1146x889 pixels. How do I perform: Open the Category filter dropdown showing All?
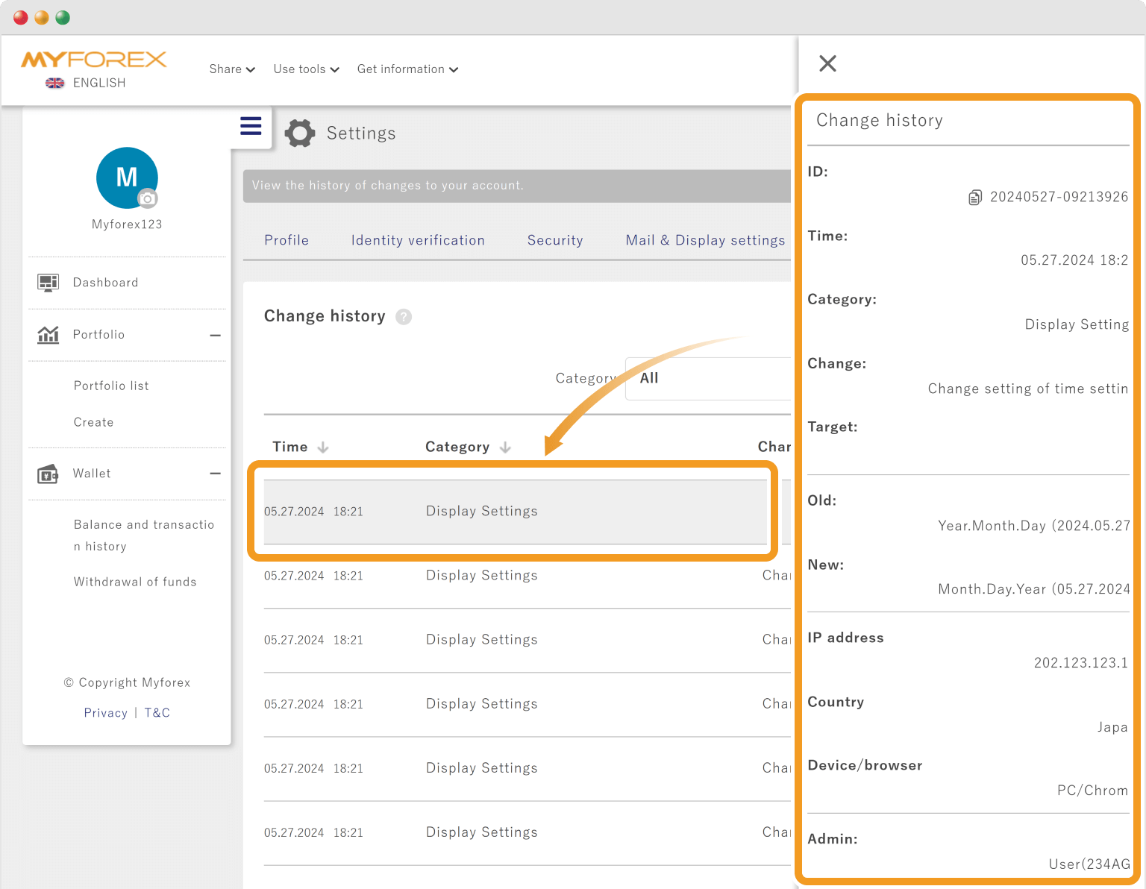[x=708, y=379]
